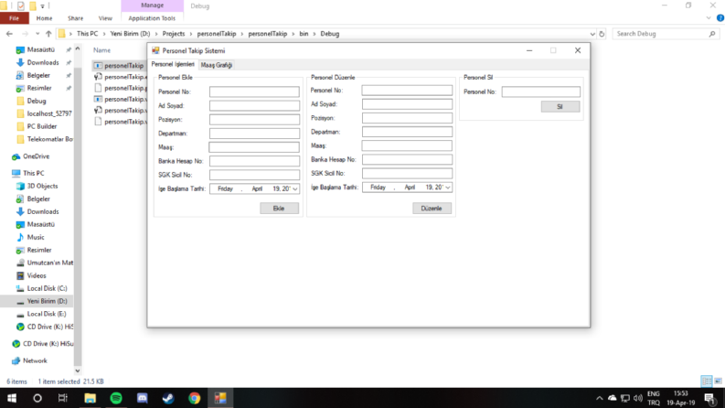Select Local Disk (C:) drive

[47, 288]
